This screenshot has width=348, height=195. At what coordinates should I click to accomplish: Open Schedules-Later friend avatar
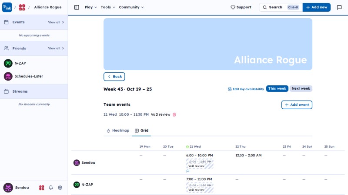(8, 76)
